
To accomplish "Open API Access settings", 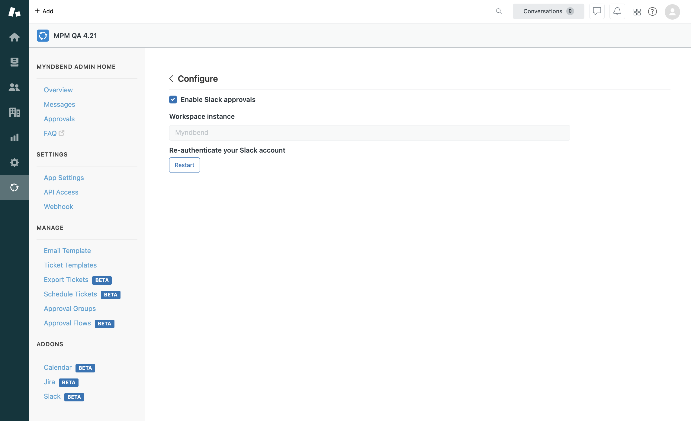I will pyautogui.click(x=61, y=192).
